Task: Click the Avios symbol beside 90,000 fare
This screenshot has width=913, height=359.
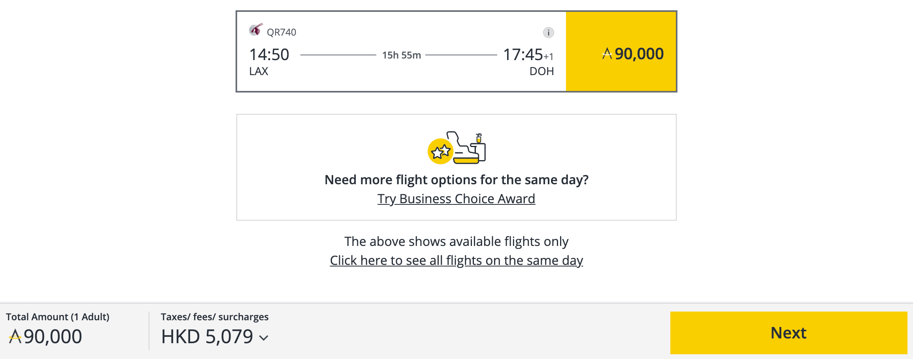Action: (607, 54)
